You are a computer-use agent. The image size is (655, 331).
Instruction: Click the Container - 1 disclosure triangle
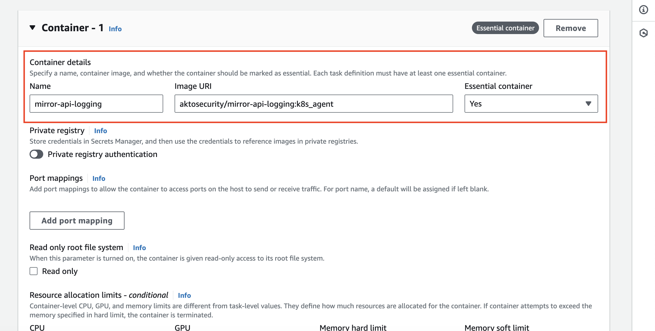(33, 28)
